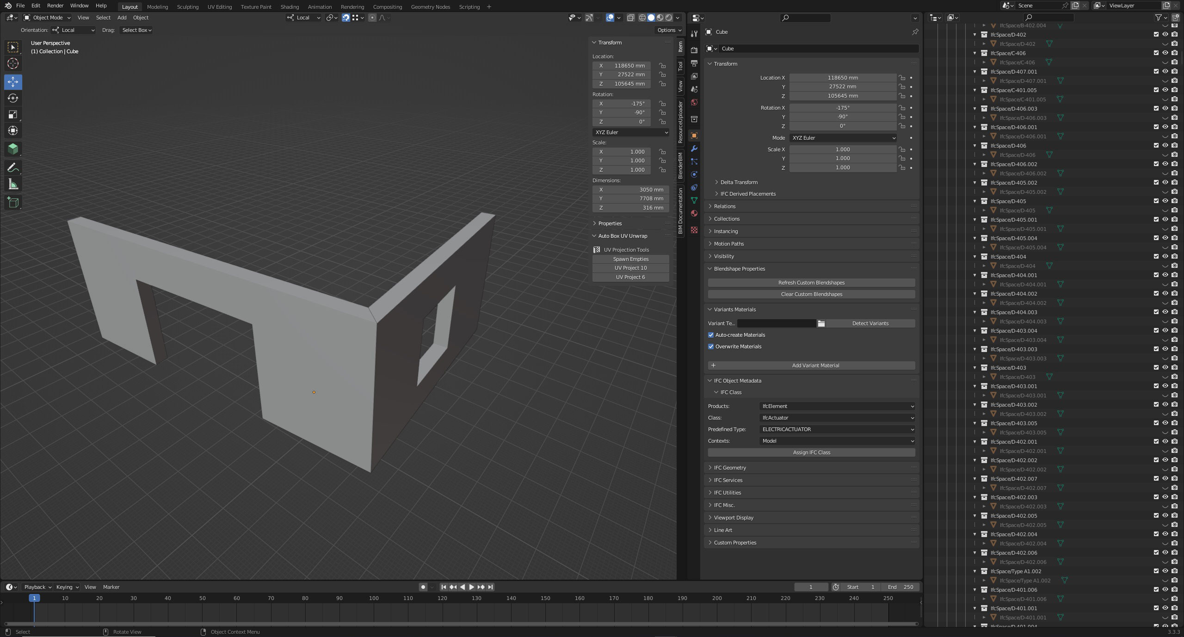Image resolution: width=1184 pixels, height=637 pixels.
Task: Select the Annotate tool
Action: pyautogui.click(x=13, y=167)
